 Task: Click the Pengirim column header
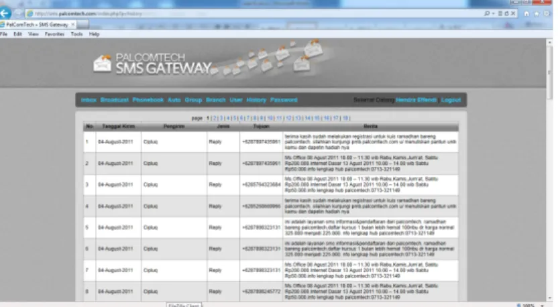tap(174, 126)
